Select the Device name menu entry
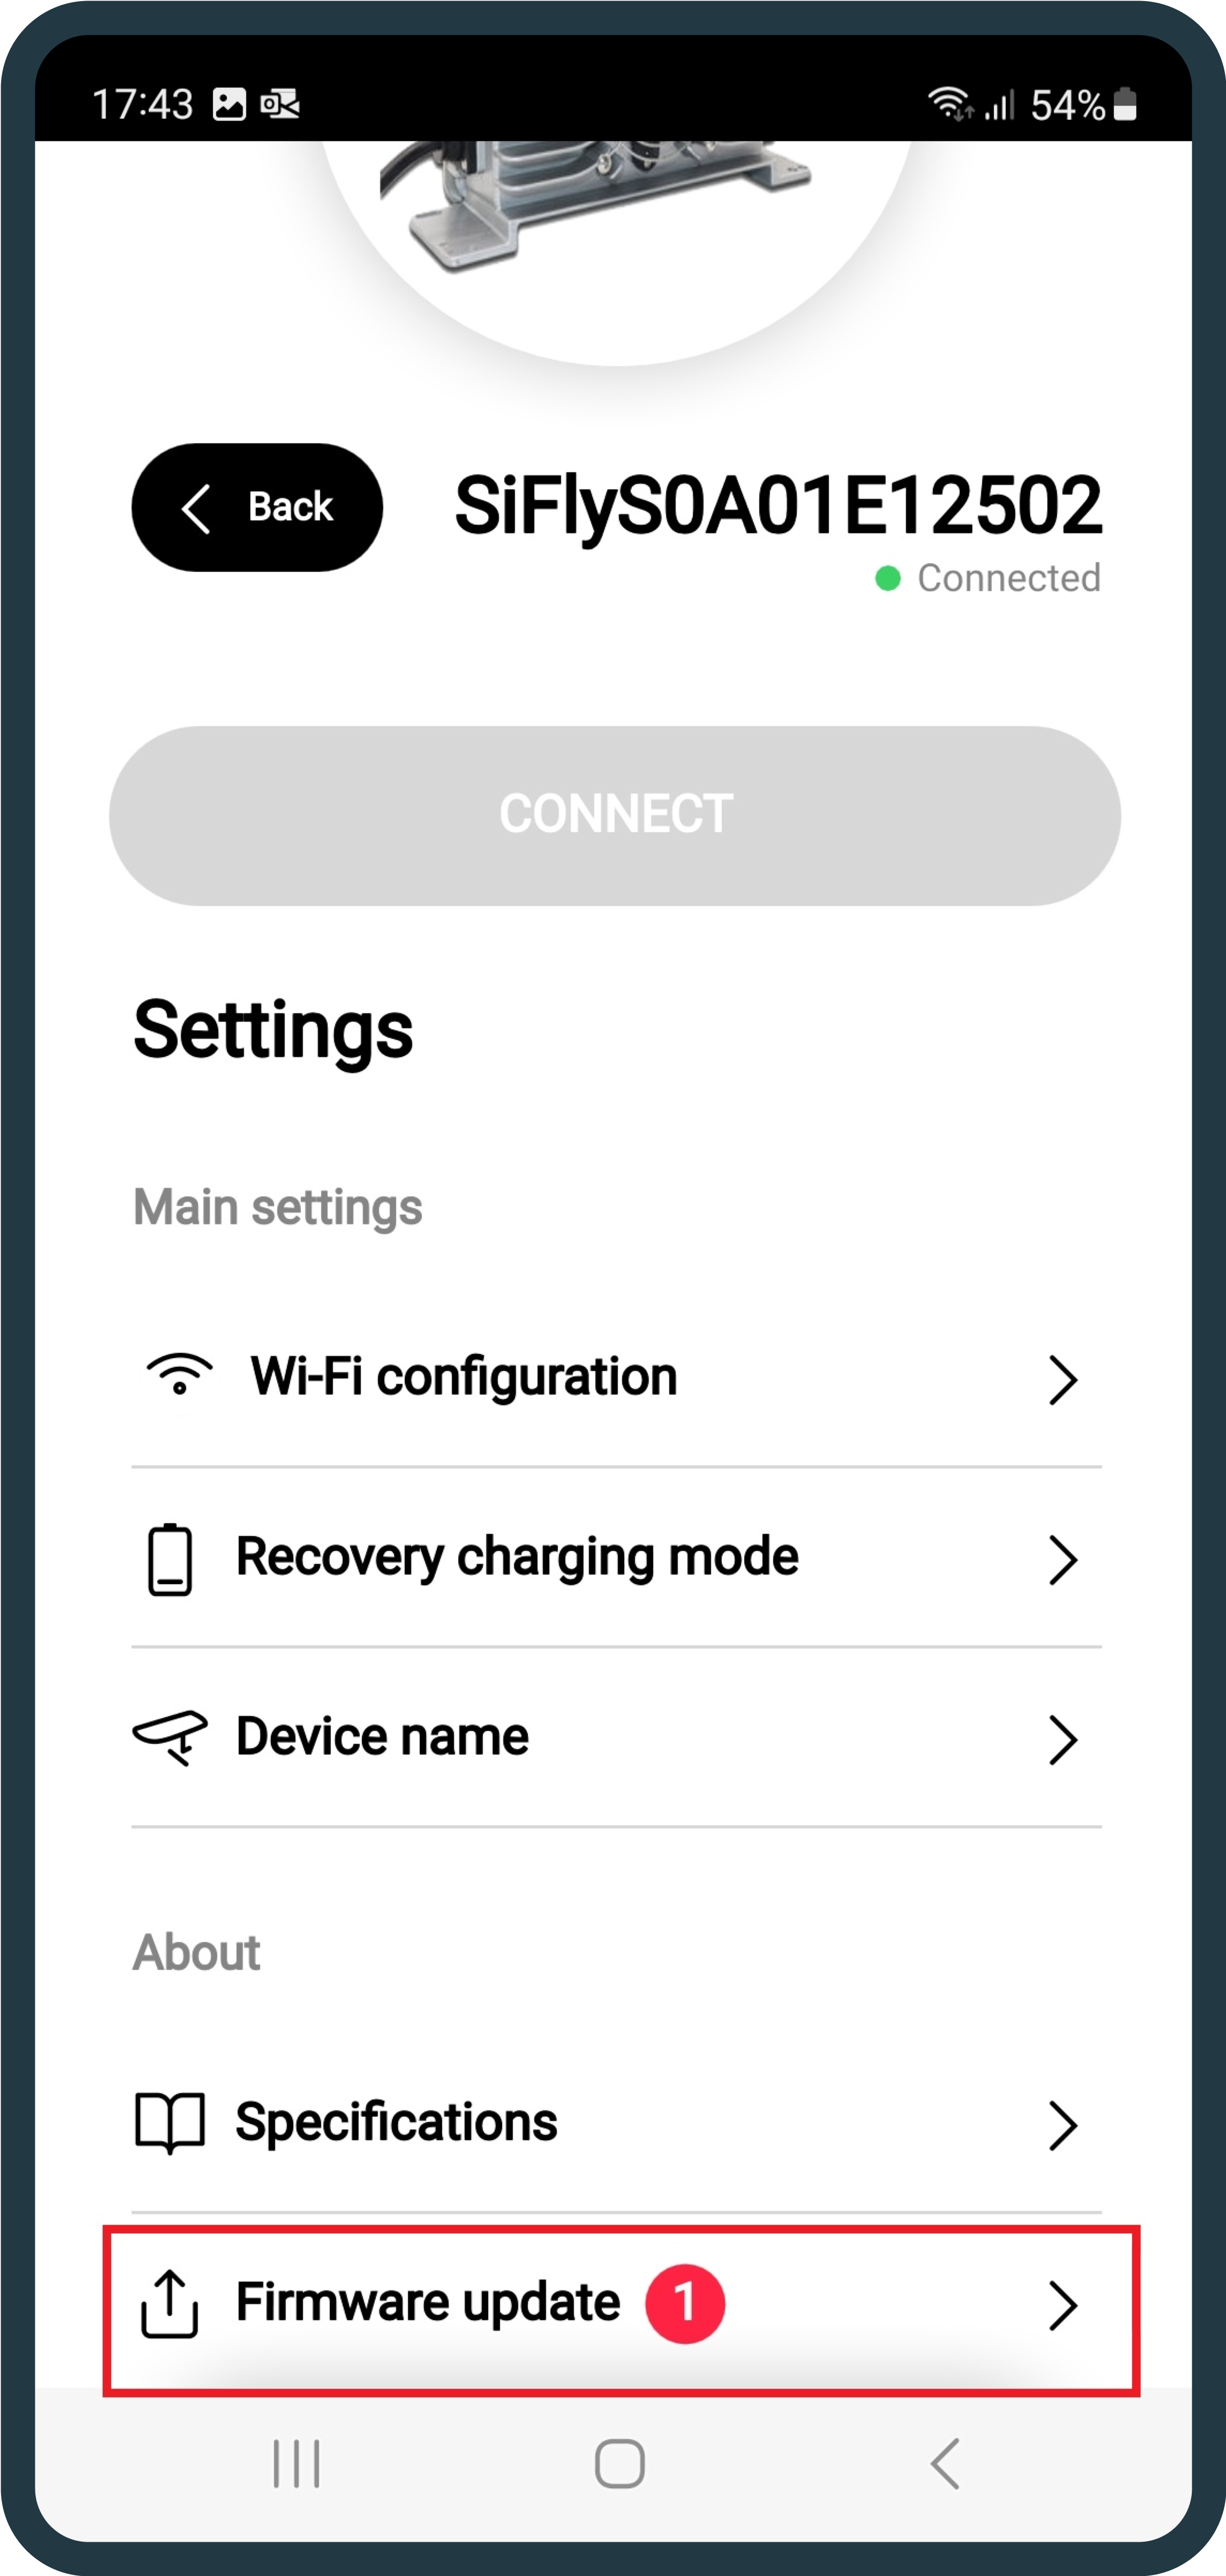1226x2576 pixels. pyautogui.click(x=616, y=1738)
